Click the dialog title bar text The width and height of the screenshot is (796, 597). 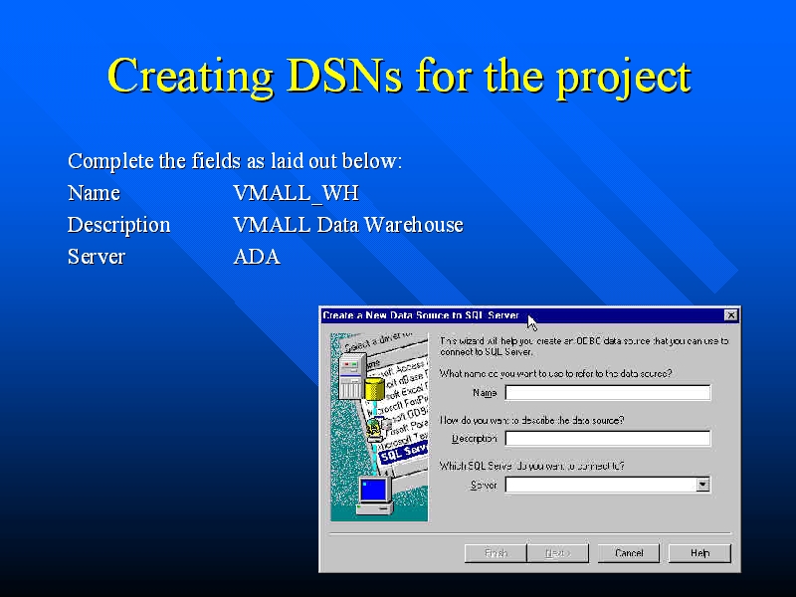(421, 315)
